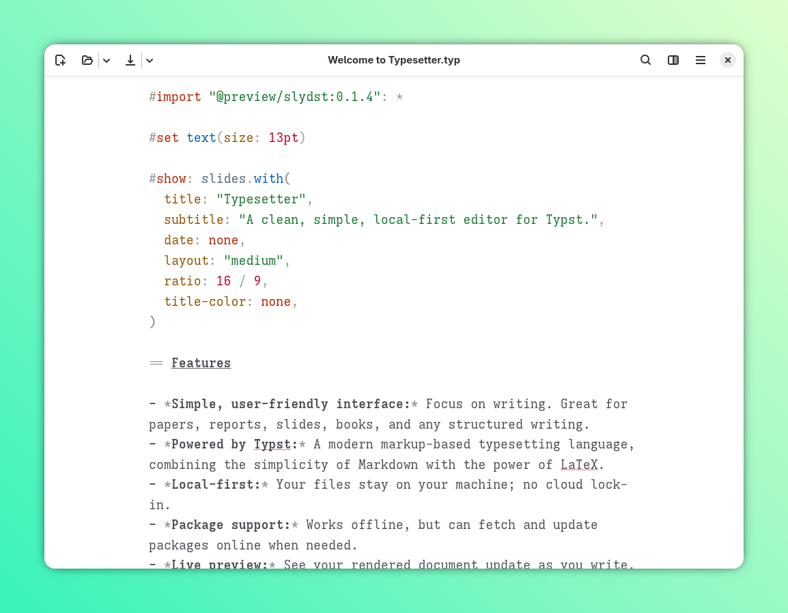Export the document using the download icon

(130, 60)
